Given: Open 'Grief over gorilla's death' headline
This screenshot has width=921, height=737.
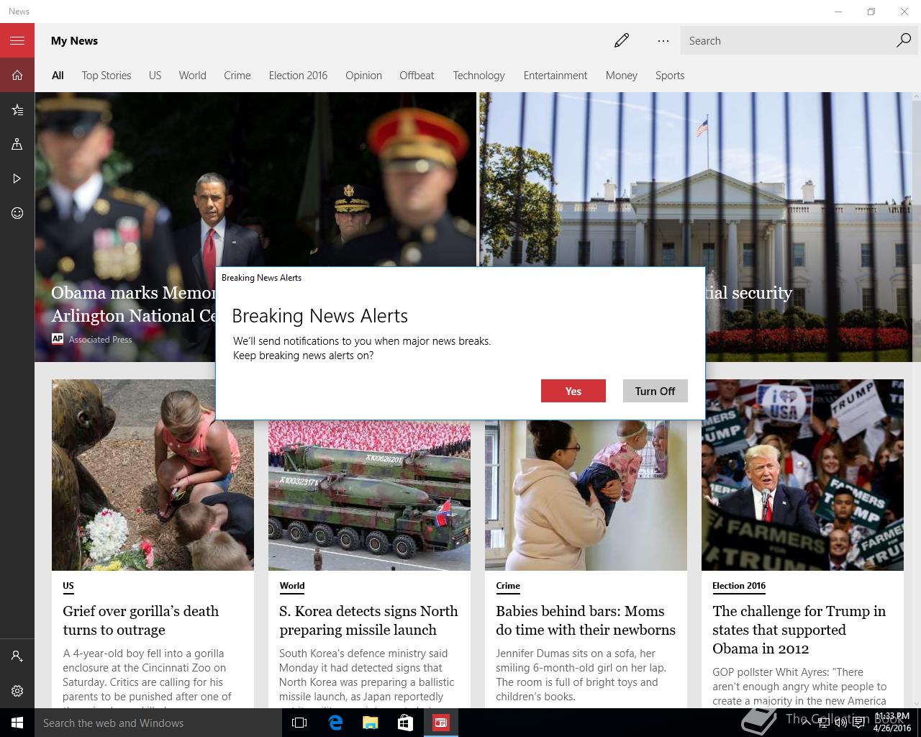Looking at the screenshot, I should coord(140,620).
